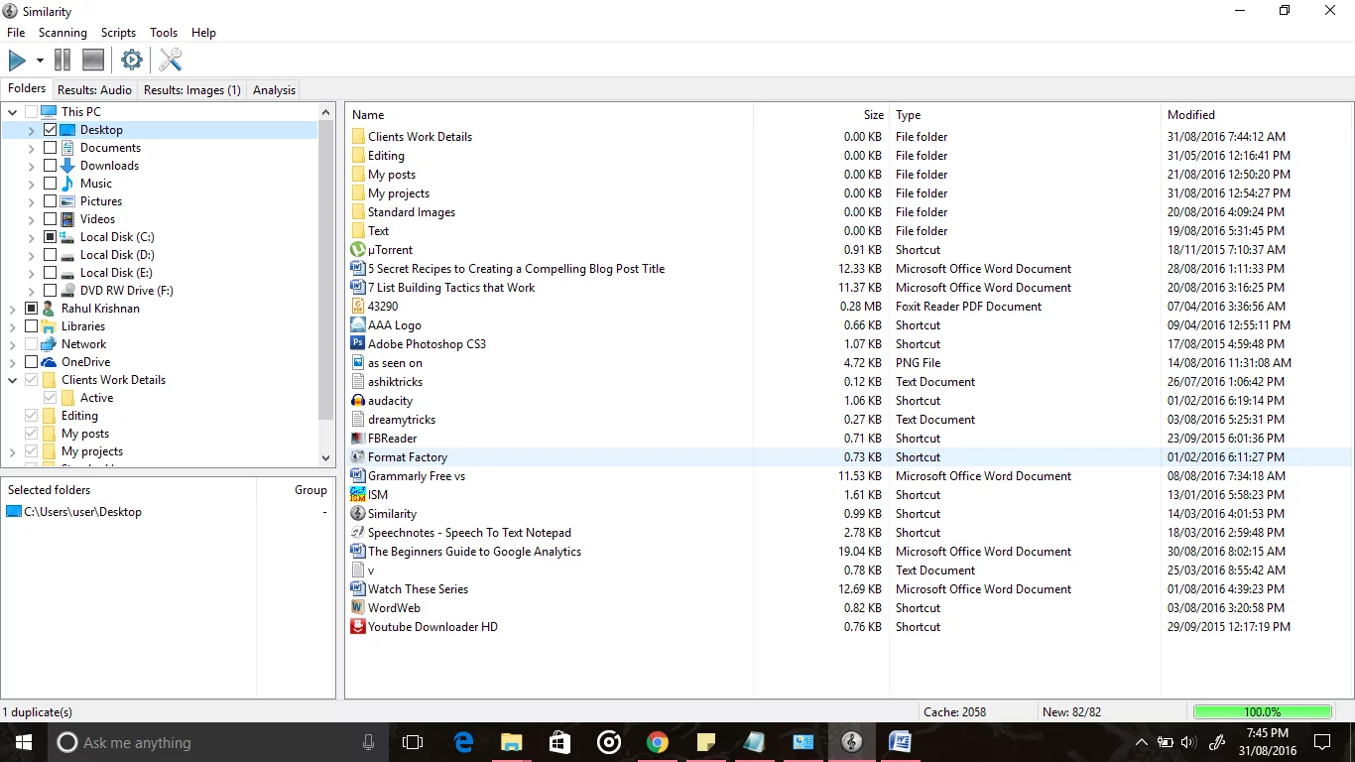Image resolution: width=1355 pixels, height=762 pixels.
Task: Enable the Local Disk (D:) checkbox
Action: [x=51, y=255]
